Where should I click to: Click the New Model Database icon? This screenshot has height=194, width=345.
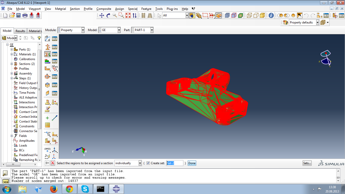coord(5,15)
